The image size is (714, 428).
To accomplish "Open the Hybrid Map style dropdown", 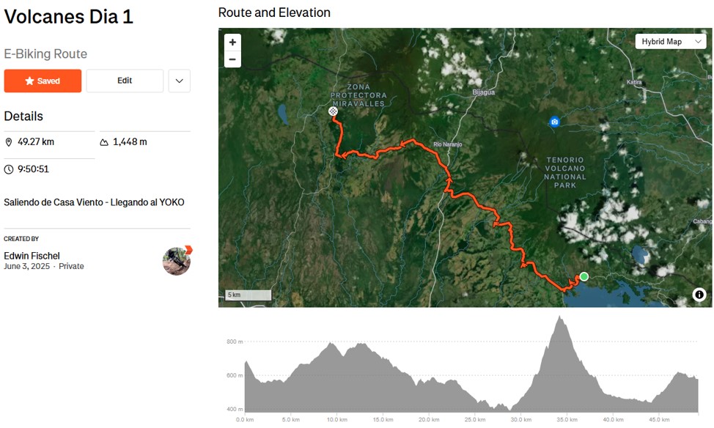I will tap(670, 42).
